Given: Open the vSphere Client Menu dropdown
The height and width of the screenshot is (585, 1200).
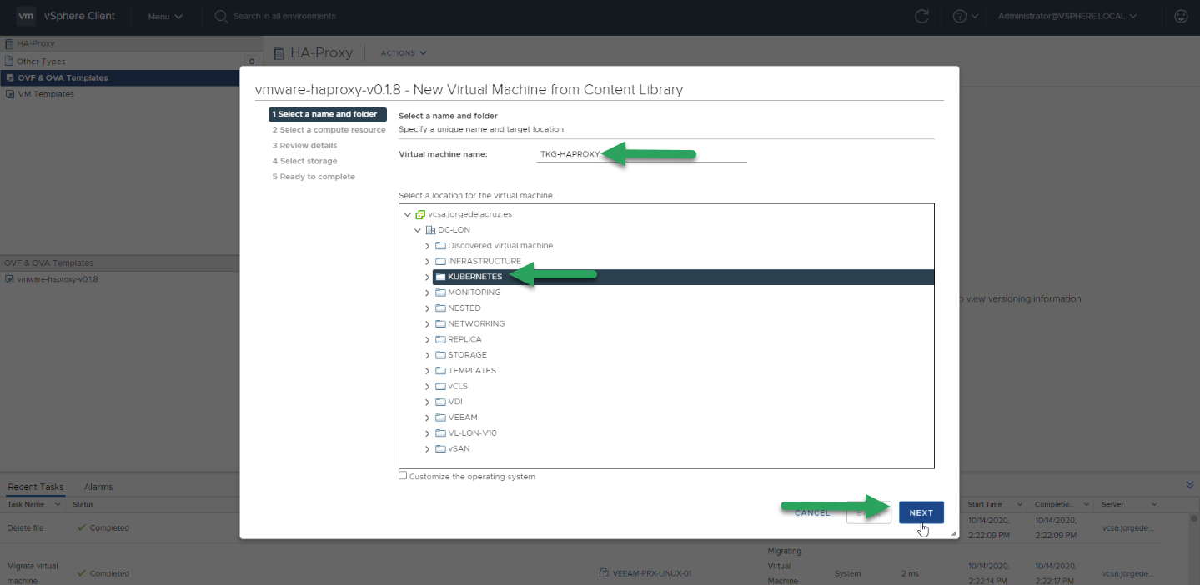Looking at the screenshot, I should click(x=165, y=17).
